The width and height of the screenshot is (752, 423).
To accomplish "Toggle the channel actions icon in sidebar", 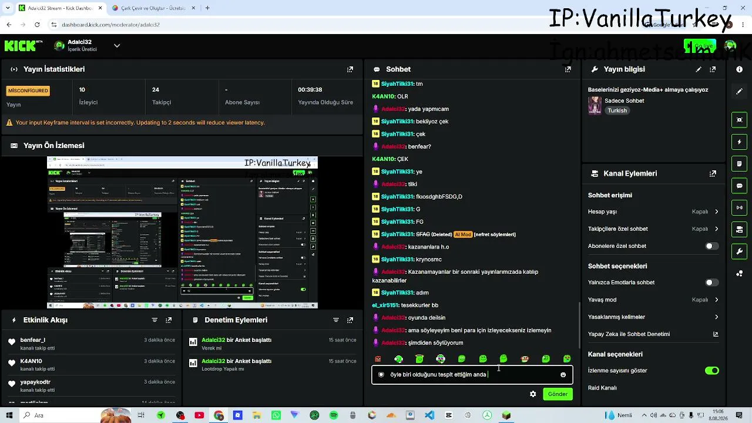I will (739, 229).
